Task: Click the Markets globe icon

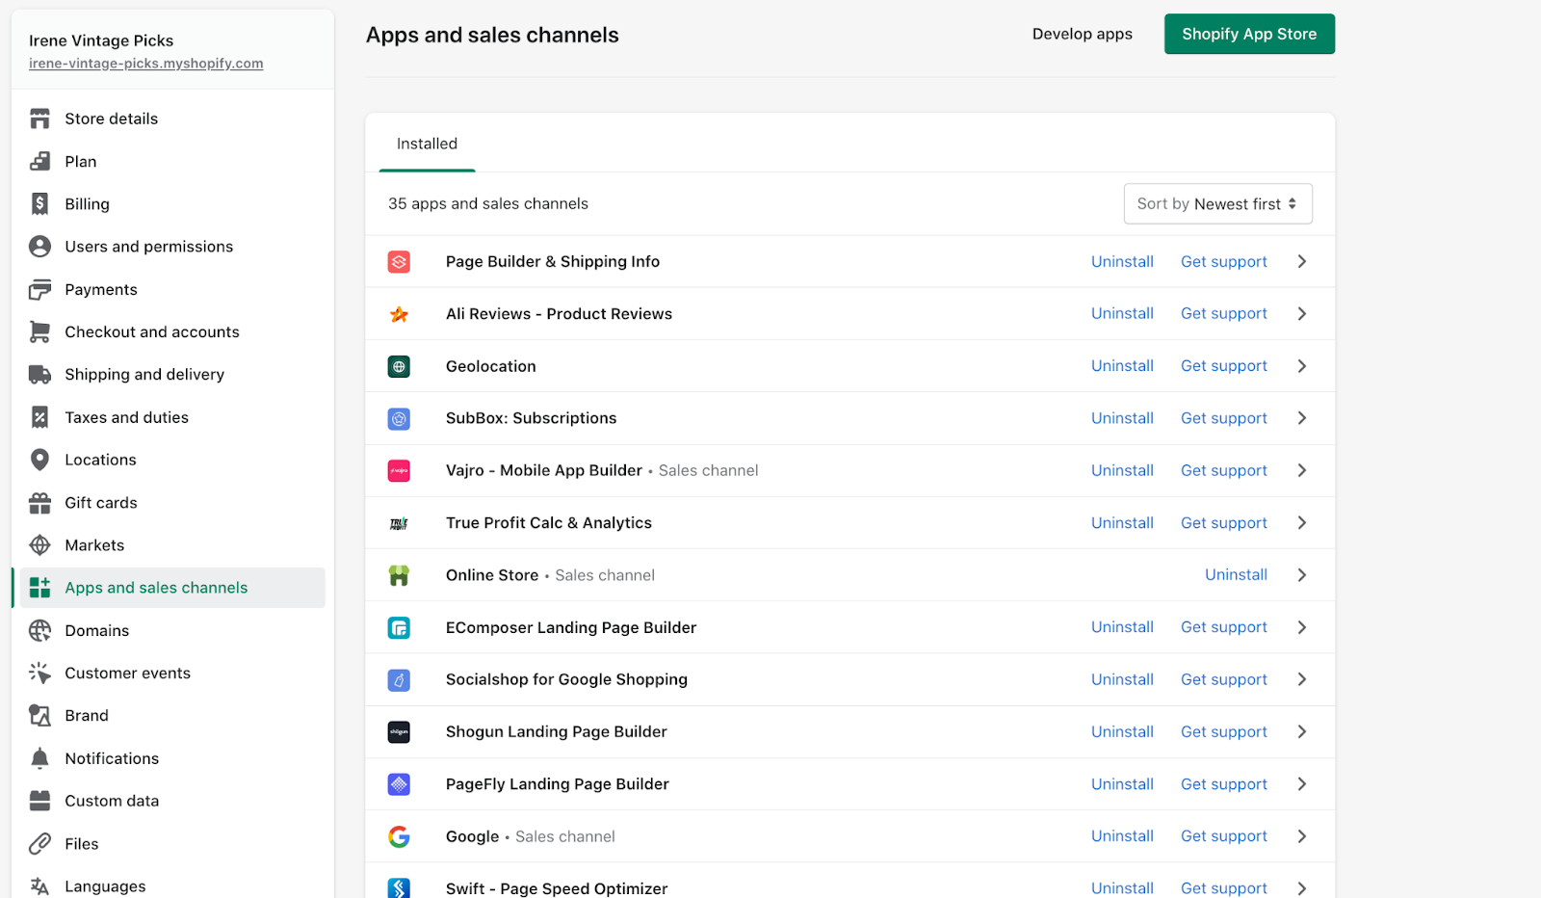Action: [x=39, y=545]
